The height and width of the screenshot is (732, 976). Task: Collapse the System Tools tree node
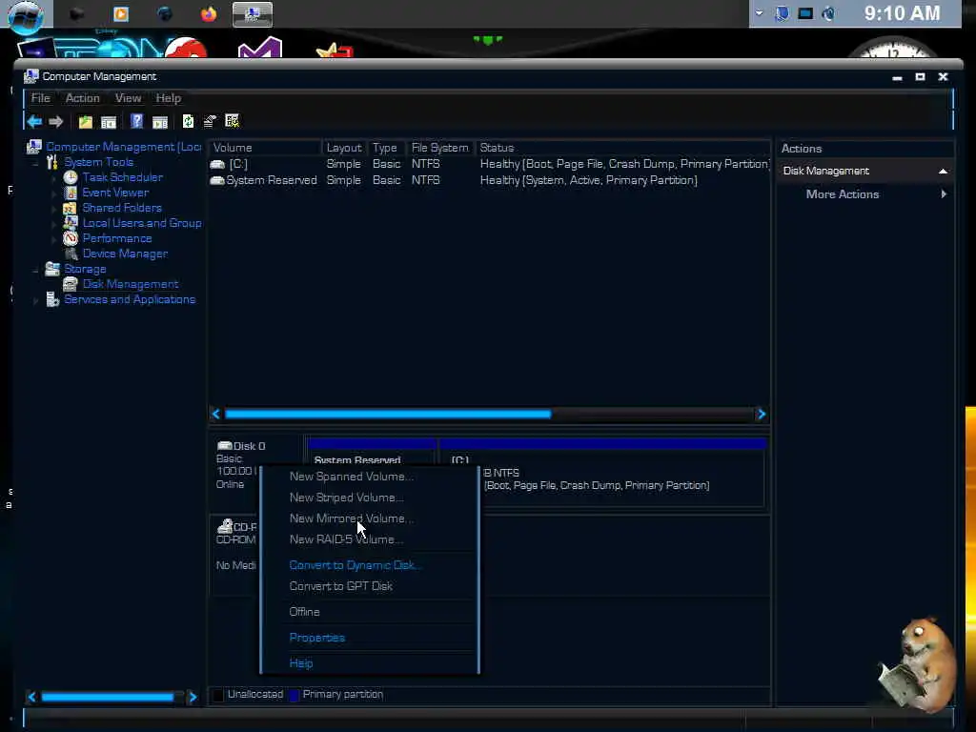[x=36, y=162]
